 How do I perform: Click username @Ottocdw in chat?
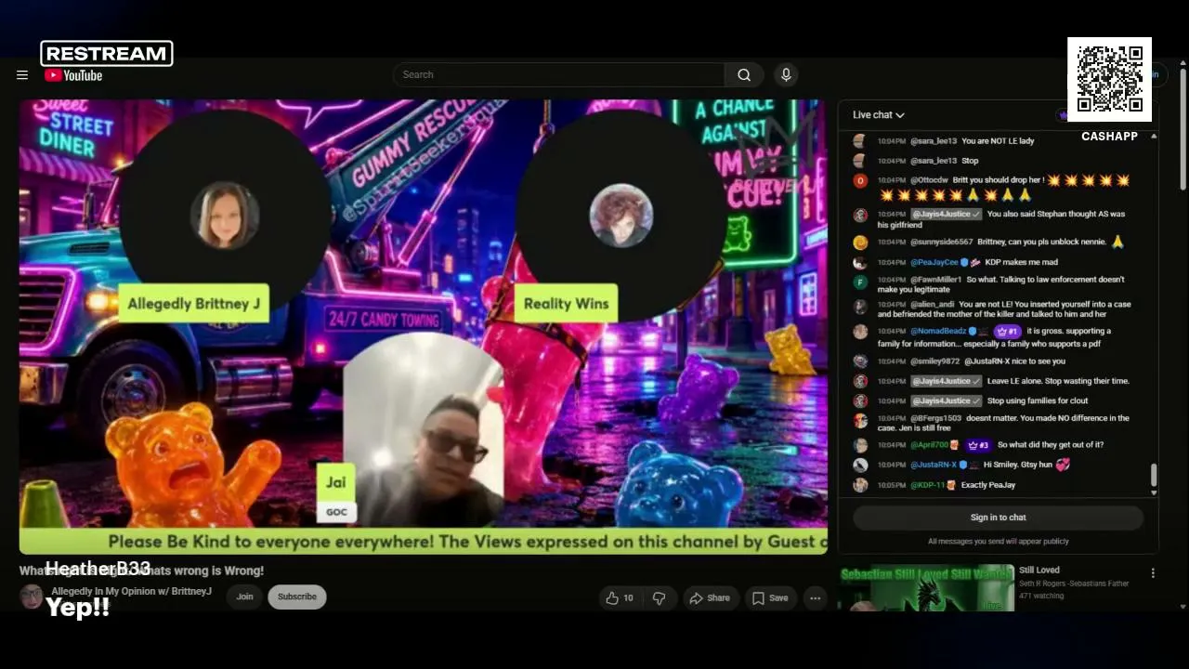tap(929, 180)
